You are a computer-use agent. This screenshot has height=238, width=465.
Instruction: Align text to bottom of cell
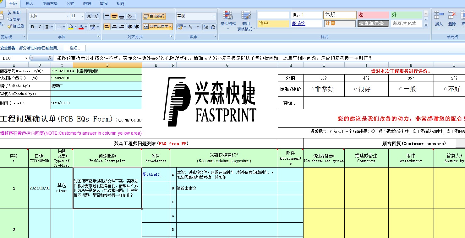tap(122, 16)
